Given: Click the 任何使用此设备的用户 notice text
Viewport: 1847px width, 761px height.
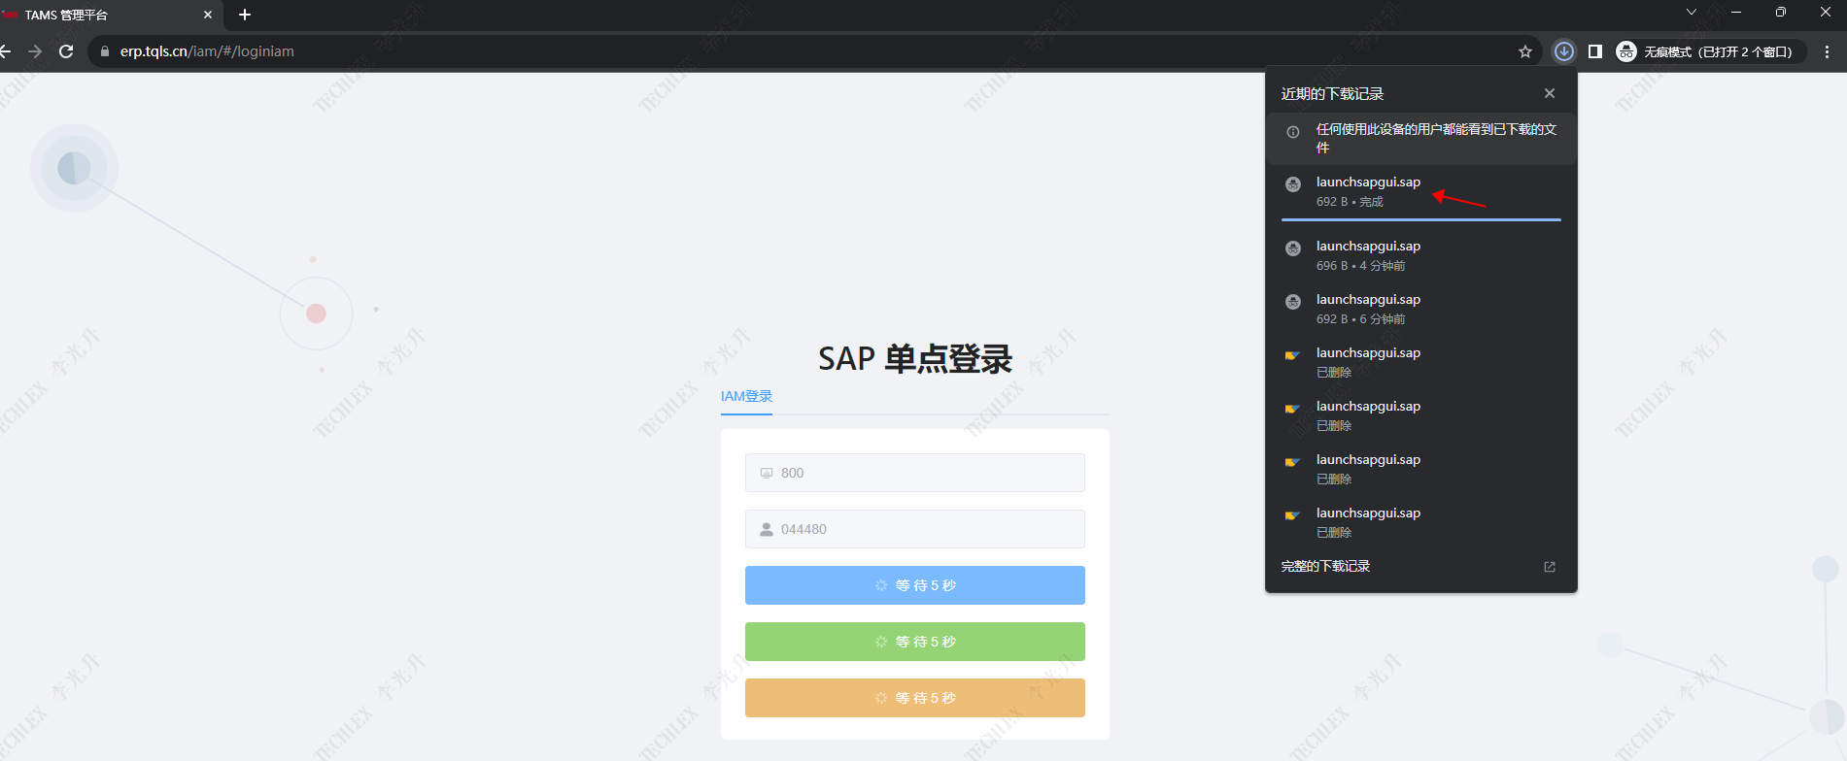Looking at the screenshot, I should pos(1437,138).
